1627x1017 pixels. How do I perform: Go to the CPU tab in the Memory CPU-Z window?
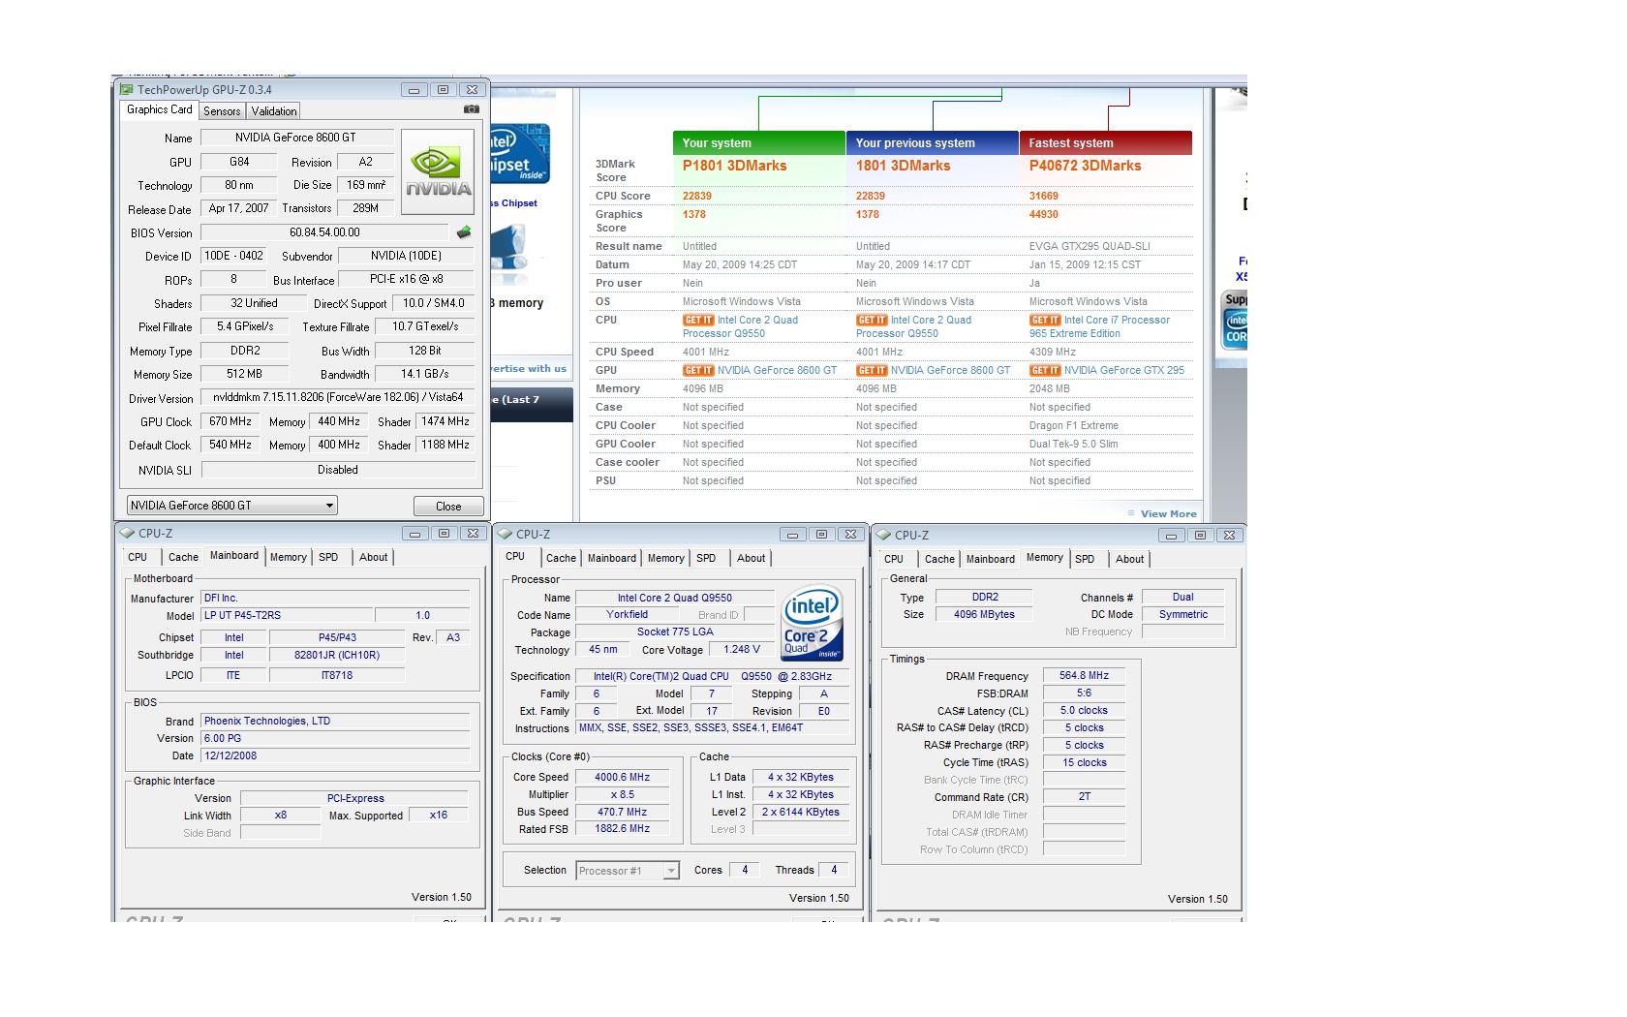click(x=894, y=559)
